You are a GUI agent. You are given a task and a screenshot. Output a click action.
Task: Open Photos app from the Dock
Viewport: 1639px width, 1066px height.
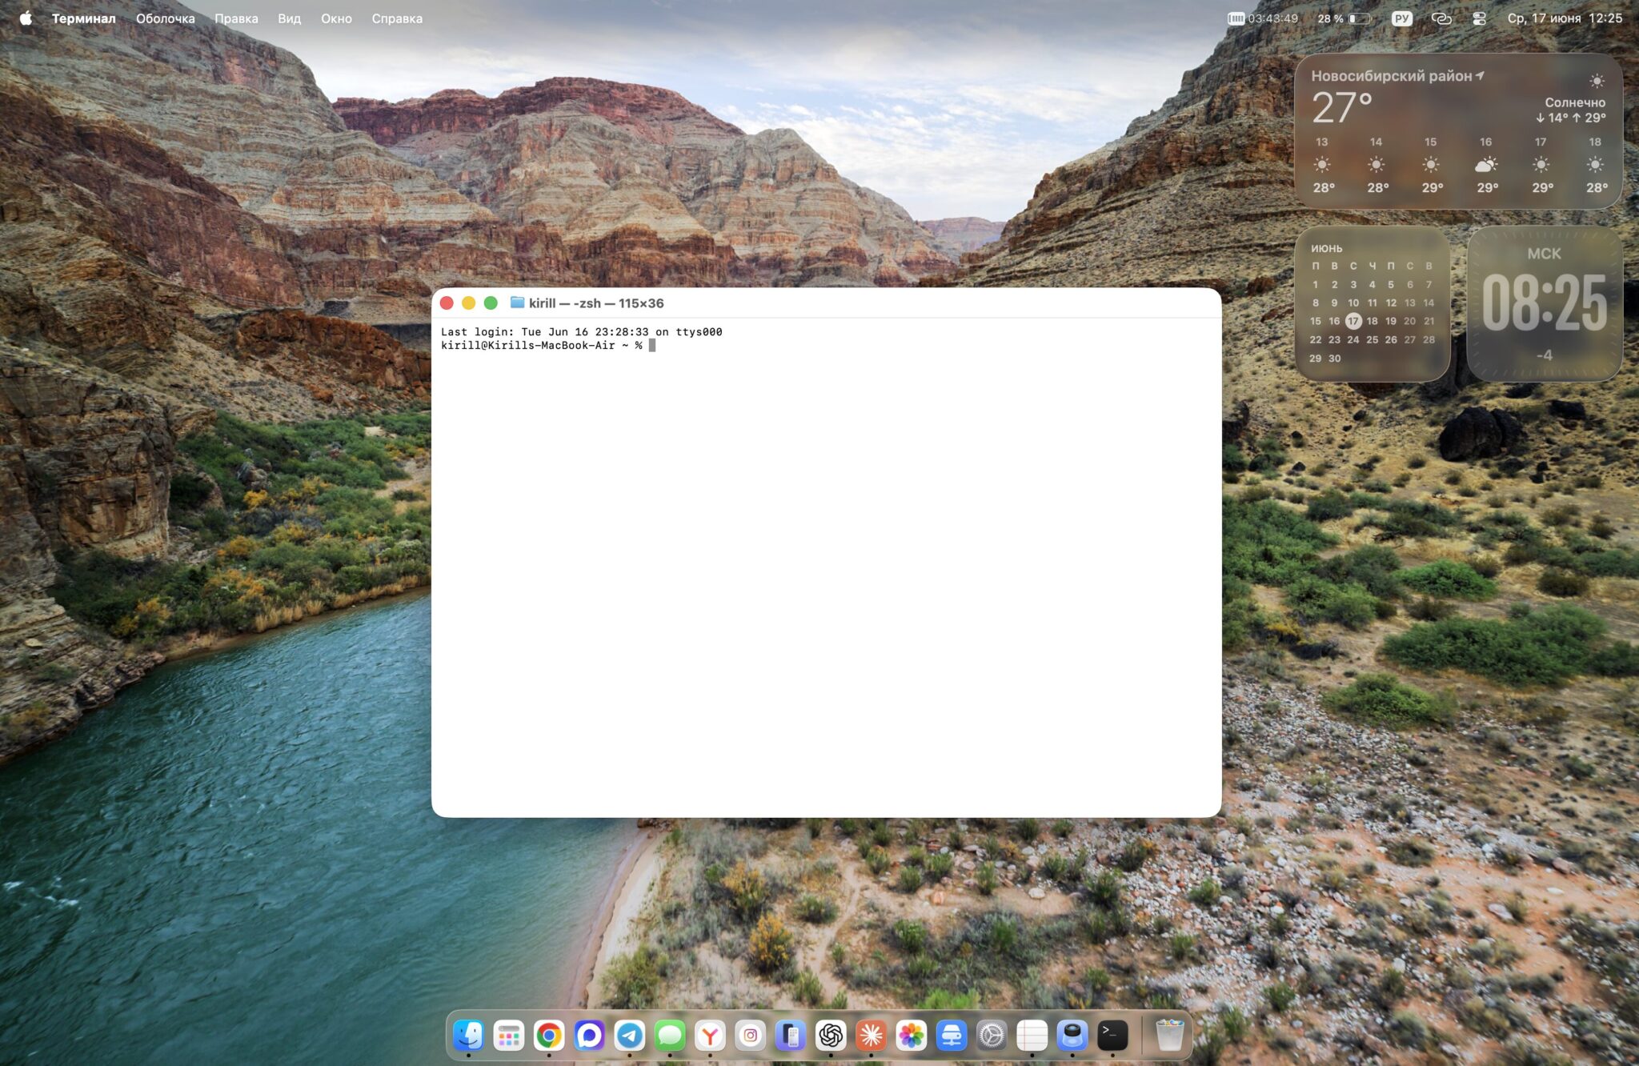912,1036
